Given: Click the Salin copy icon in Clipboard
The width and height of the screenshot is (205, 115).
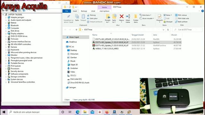Looking at the screenshot, I should 77,17.
